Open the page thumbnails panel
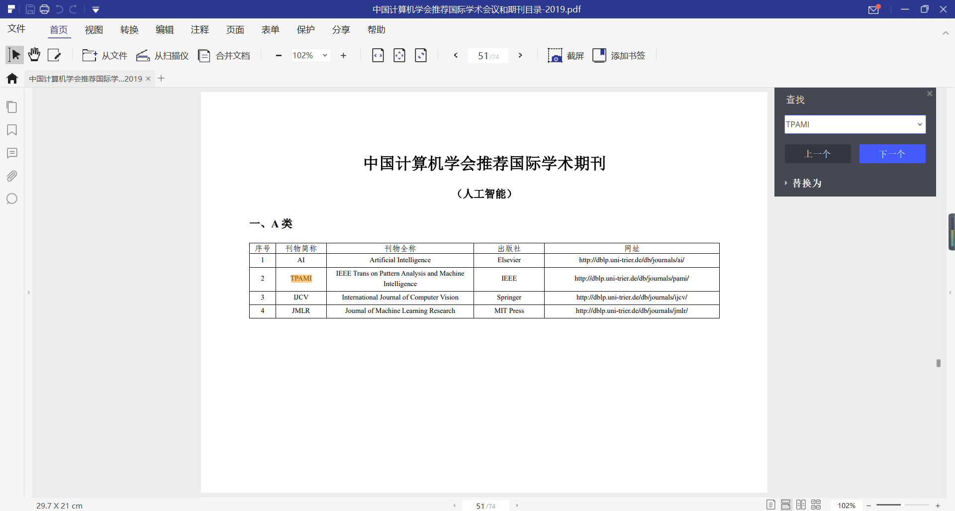The image size is (955, 511). (12, 107)
